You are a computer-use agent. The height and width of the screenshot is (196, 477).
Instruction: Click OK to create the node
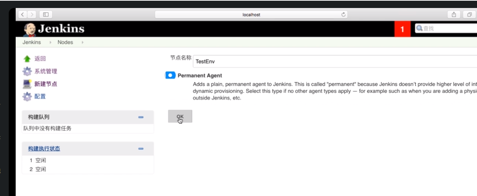(x=180, y=116)
